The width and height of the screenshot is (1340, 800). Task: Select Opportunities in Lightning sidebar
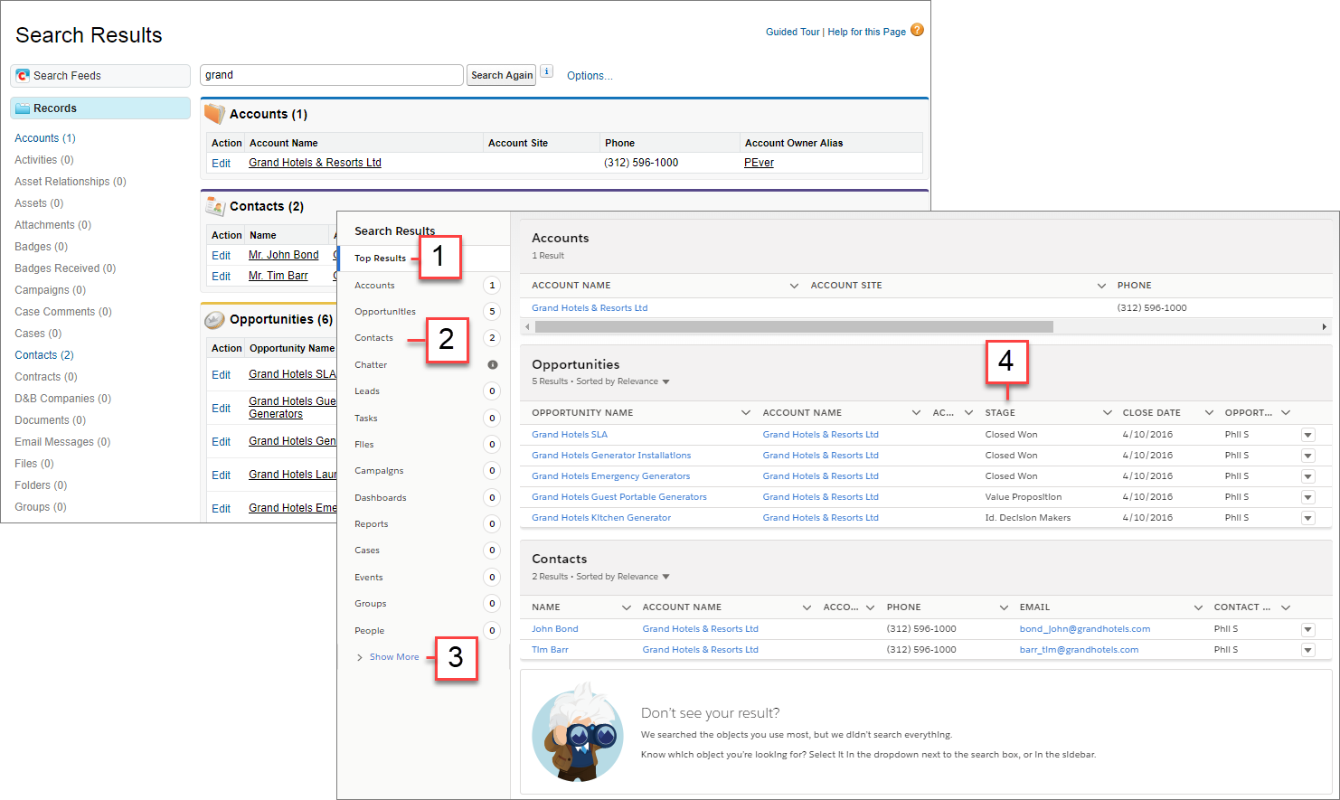385,312
